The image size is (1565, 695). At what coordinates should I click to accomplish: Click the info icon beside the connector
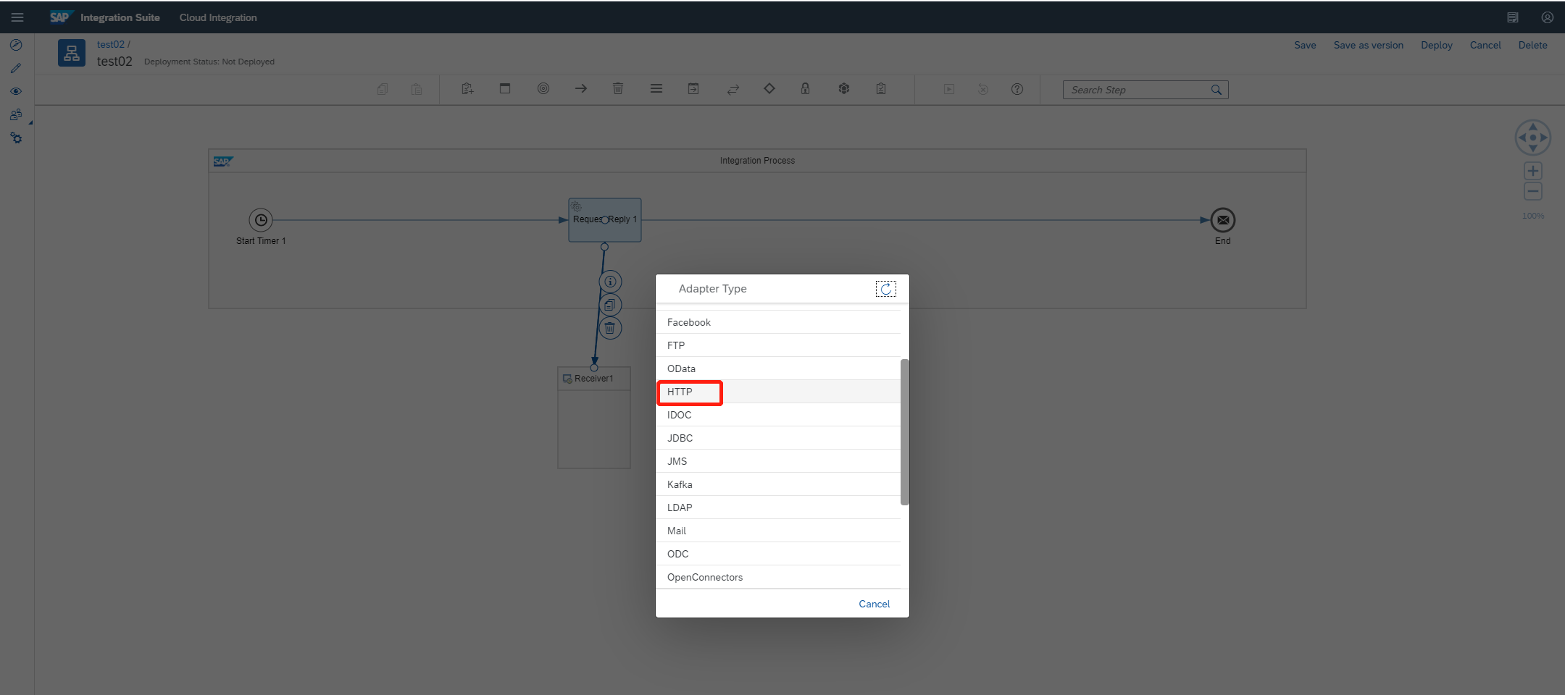point(611,282)
